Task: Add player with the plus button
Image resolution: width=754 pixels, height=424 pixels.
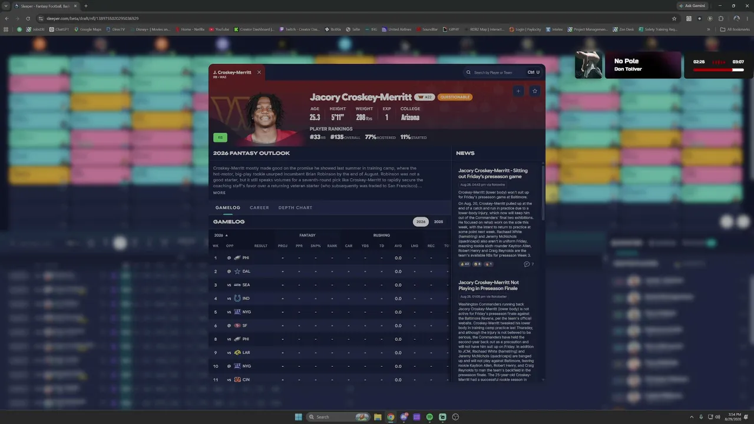Action: point(518,91)
